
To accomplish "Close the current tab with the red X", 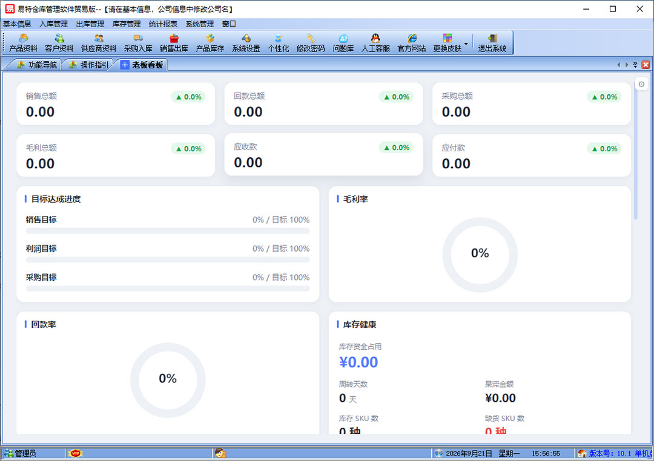I will 646,65.
